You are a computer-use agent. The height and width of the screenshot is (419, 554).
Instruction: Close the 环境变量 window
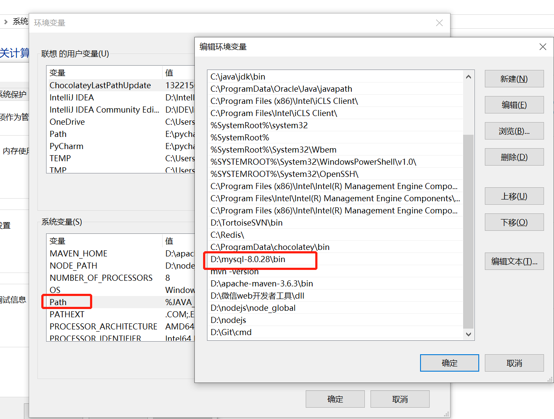click(x=439, y=23)
